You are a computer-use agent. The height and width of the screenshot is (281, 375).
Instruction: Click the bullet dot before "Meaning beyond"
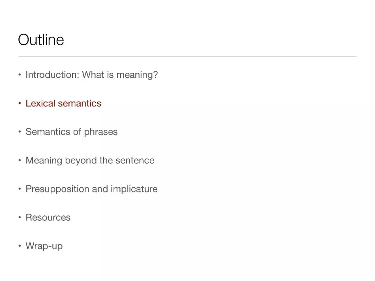20,161
